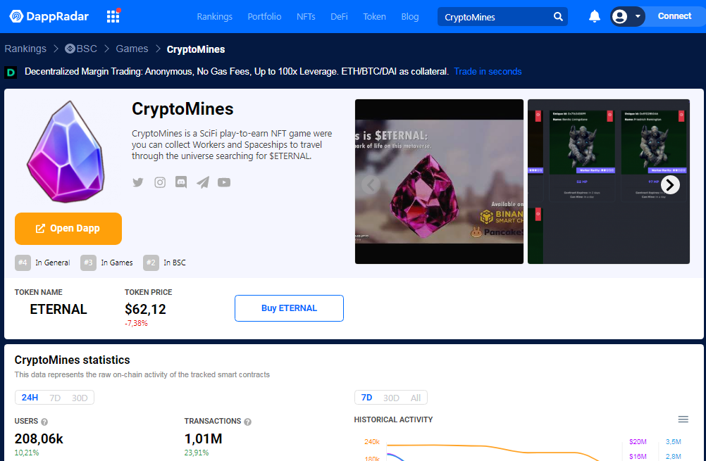Click the Buy ETERNAL button
706x461 pixels.
point(289,308)
